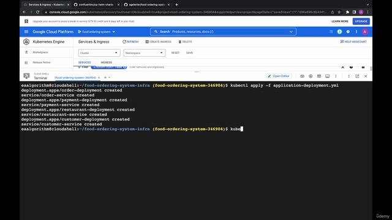Add a new Cloud Shell terminal tab
The width and height of the screenshot is (392, 220).
click(x=105, y=78)
